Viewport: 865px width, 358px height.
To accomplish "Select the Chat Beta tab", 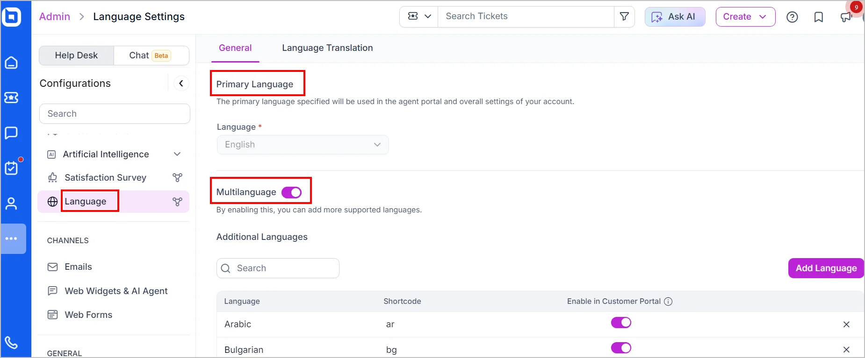I will pyautogui.click(x=151, y=56).
